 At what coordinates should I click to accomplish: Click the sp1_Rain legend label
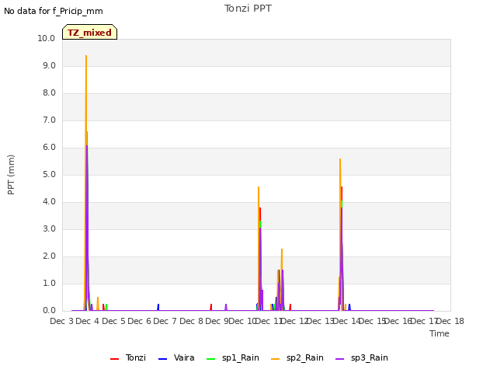[x=240, y=357]
